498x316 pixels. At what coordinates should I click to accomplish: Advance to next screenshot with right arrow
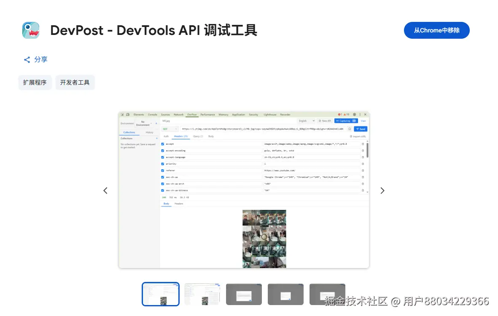pyautogui.click(x=382, y=191)
